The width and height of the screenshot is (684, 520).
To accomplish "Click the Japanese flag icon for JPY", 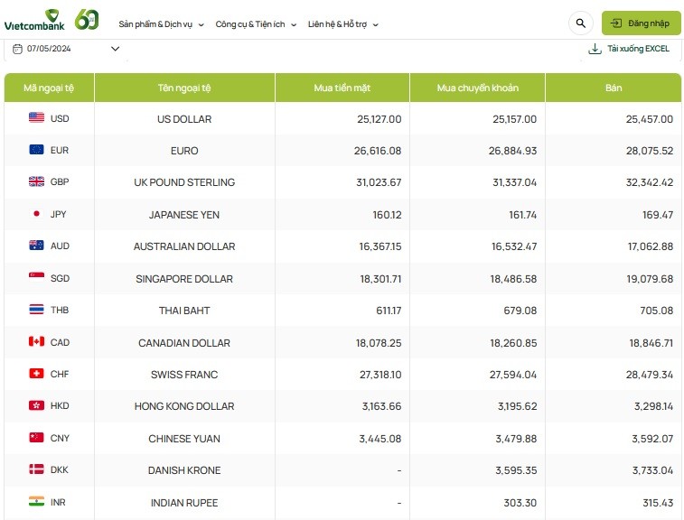I will coord(36,214).
